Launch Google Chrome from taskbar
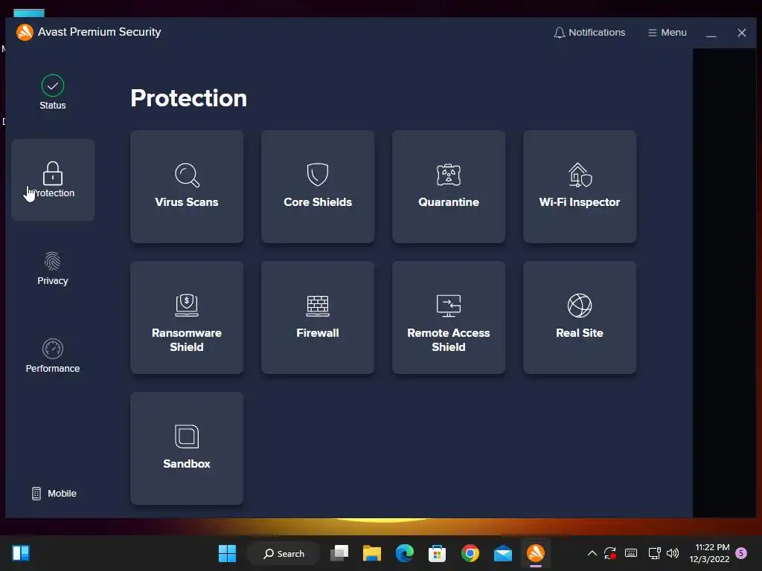Viewport: 762px width, 571px height. [470, 553]
